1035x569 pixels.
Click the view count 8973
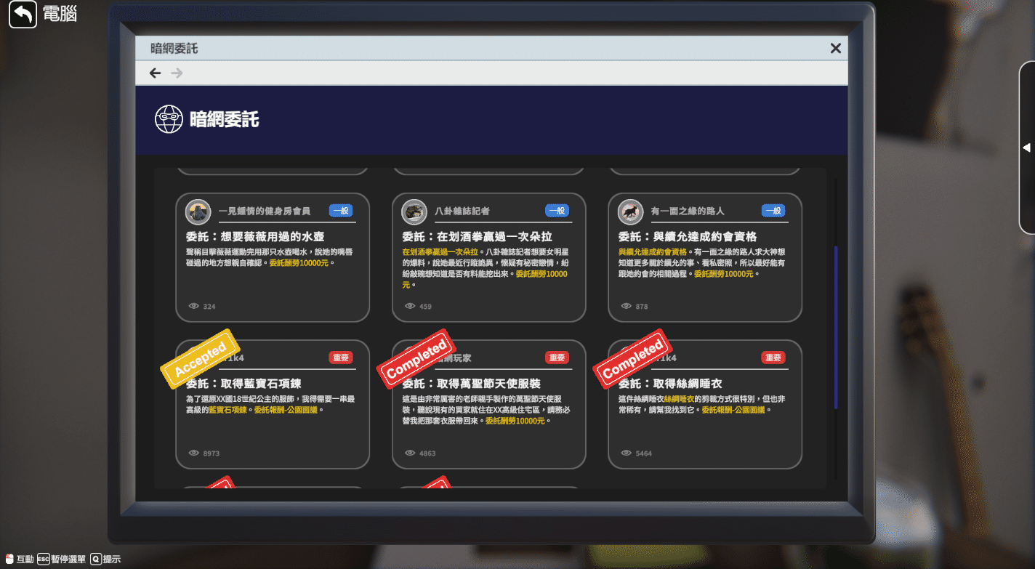click(x=211, y=453)
